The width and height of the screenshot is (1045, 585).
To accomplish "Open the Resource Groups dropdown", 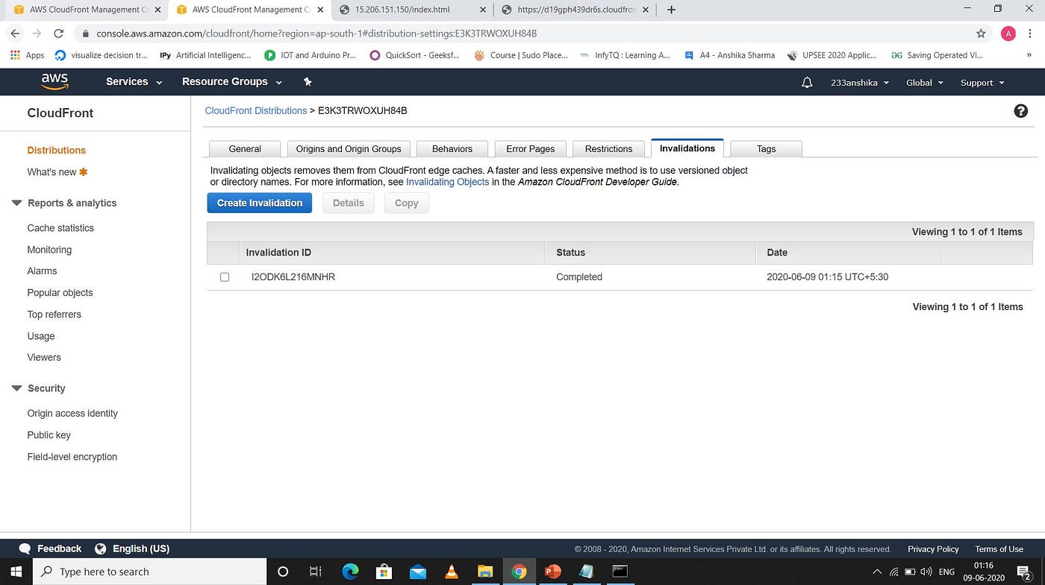I will click(x=232, y=82).
